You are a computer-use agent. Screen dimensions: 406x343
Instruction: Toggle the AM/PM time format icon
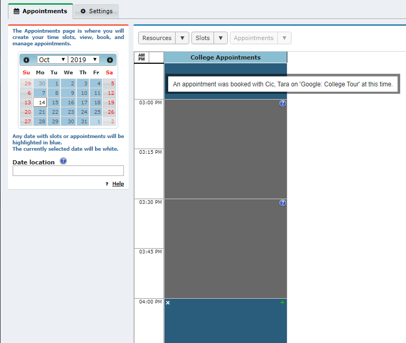coord(141,57)
